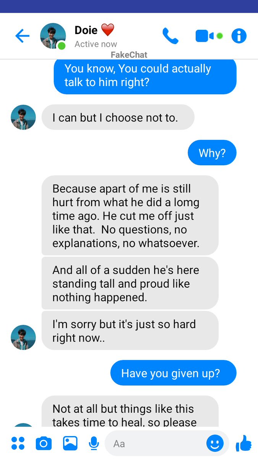The image size is (258, 459).
Task: Open the photo gallery icon
Action: [x=70, y=443]
